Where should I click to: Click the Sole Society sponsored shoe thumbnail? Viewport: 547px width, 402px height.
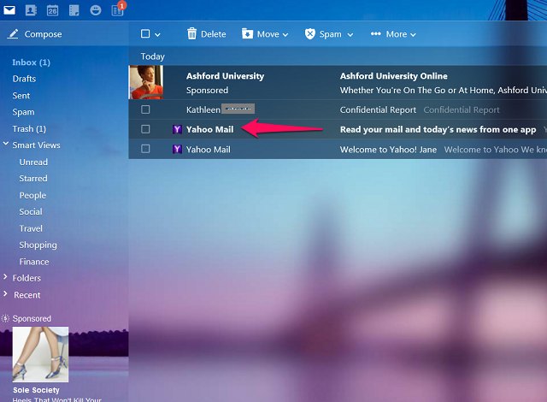click(40, 354)
